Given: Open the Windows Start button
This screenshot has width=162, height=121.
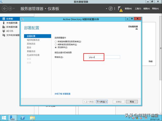Looking at the screenshot, I should (4, 118).
